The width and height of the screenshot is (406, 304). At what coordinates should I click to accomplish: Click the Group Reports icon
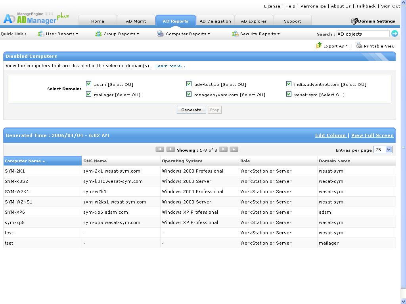tap(98, 34)
